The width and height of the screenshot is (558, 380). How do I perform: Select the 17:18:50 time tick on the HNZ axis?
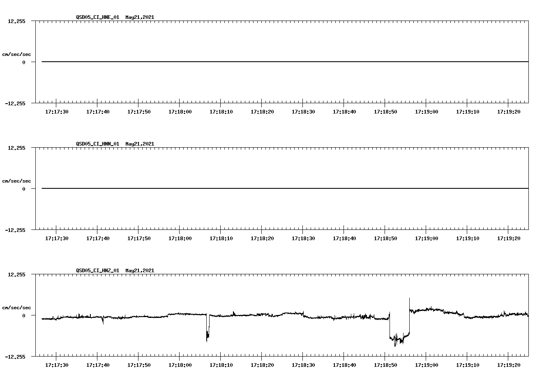point(385,364)
